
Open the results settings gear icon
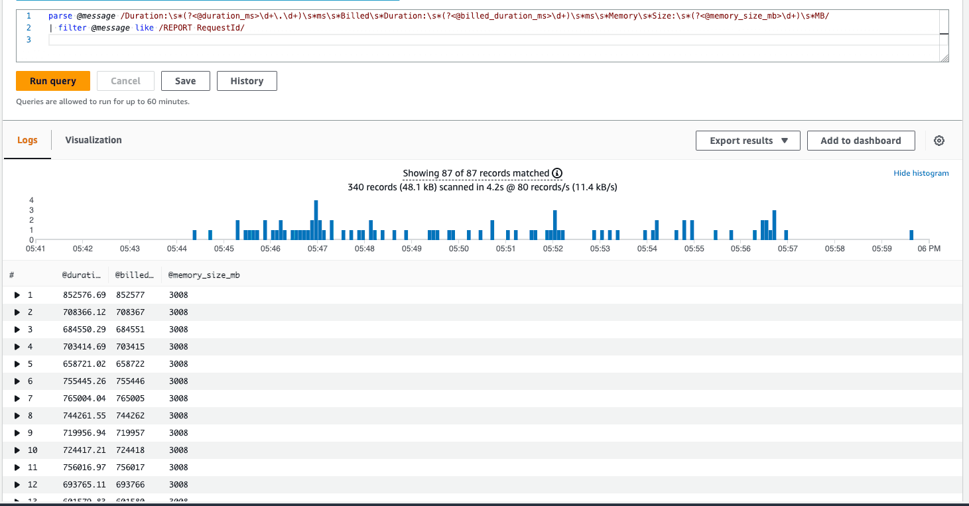point(938,141)
